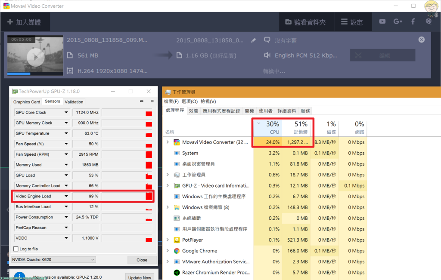Click the GPU-Z process icon in Task Manager
This screenshot has height=280, width=441.
point(177,186)
